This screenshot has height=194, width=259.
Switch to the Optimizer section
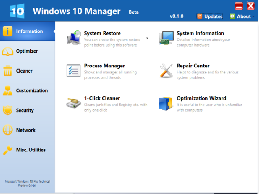(x=28, y=51)
